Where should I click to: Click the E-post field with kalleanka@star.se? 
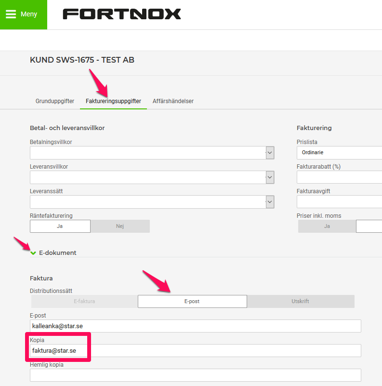196,326
